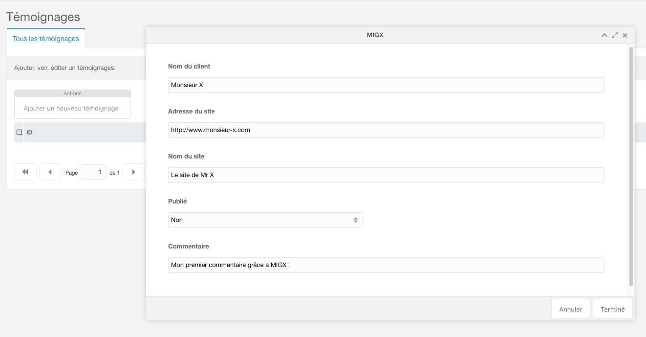The height and width of the screenshot is (337, 646).
Task: Click the text 'Ajouter, voir, éditer un témoignages.'
Action: [65, 67]
